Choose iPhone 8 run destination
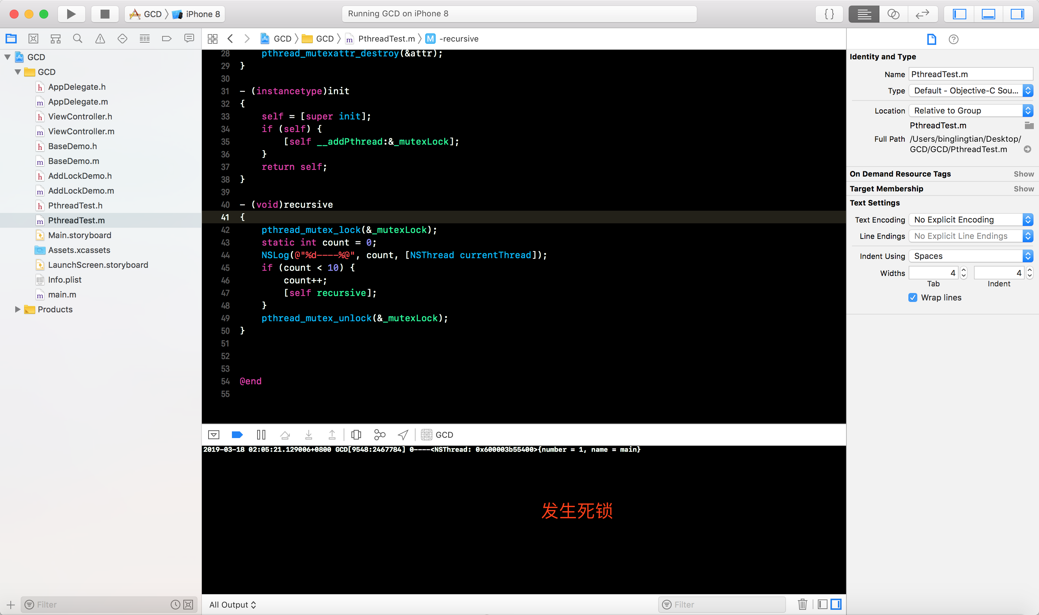1039x615 pixels. coord(196,14)
